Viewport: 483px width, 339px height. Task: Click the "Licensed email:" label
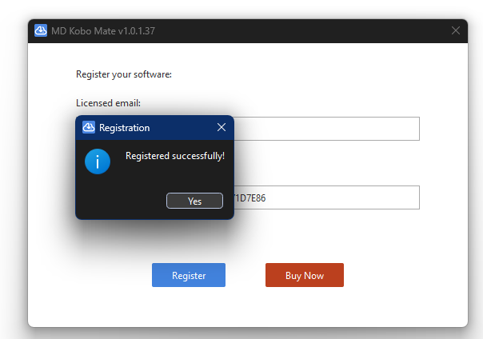click(108, 103)
